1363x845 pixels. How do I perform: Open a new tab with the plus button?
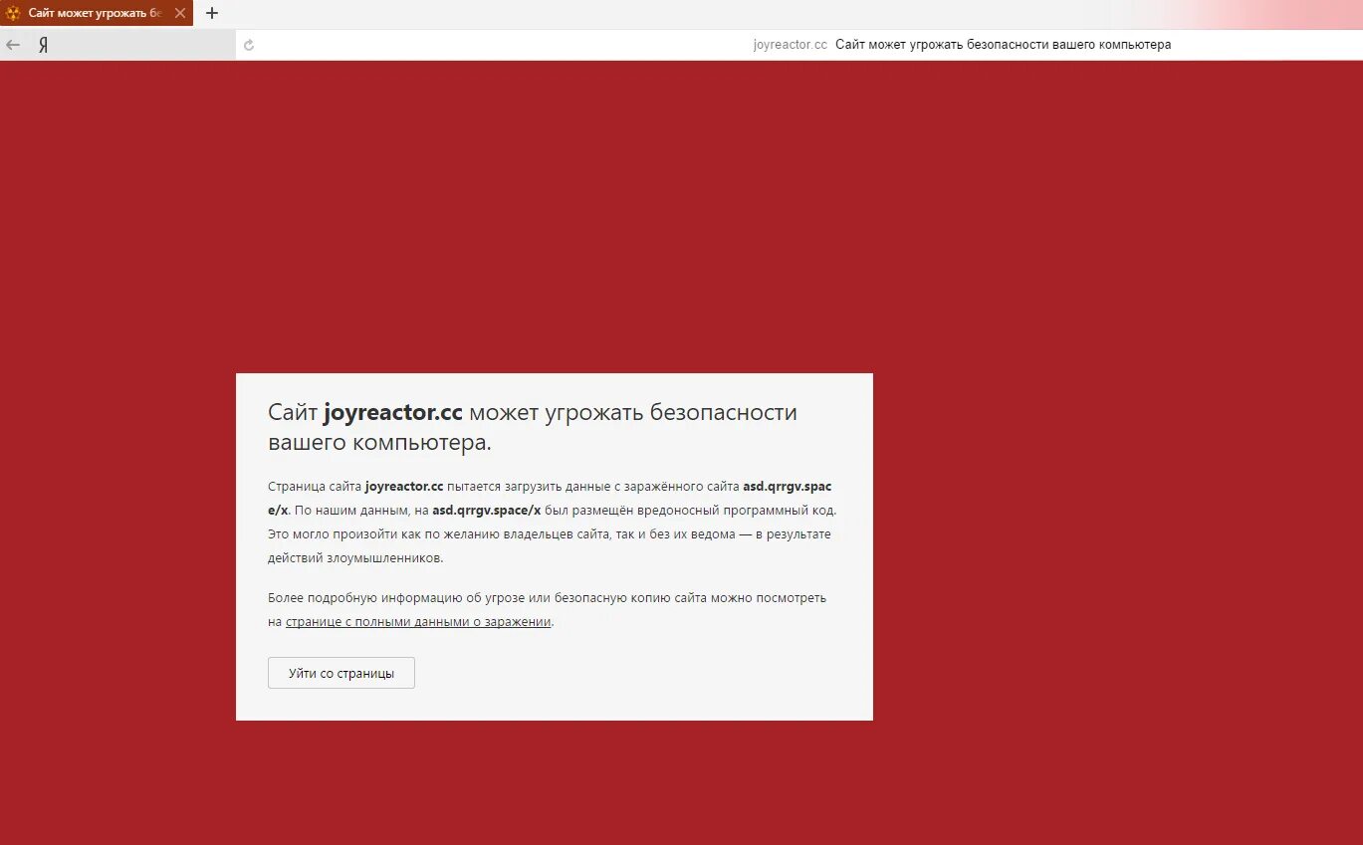pyautogui.click(x=212, y=13)
